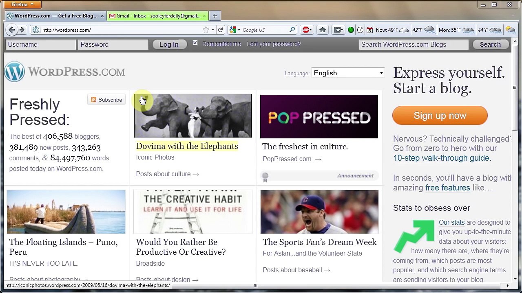Image resolution: width=522 pixels, height=293 pixels.
Task: Click the magnifier in Google US search box
Action: coord(292,30)
